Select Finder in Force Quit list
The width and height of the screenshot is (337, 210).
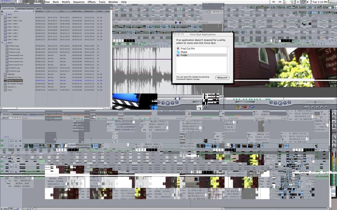pyautogui.click(x=202, y=55)
